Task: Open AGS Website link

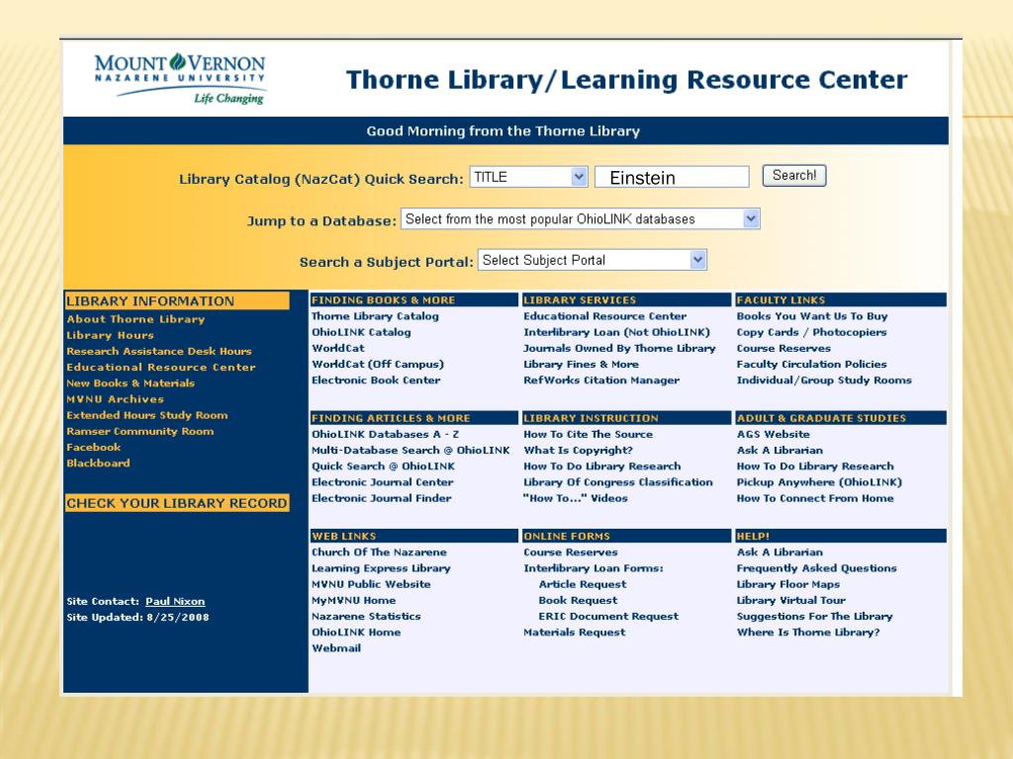Action: point(774,435)
